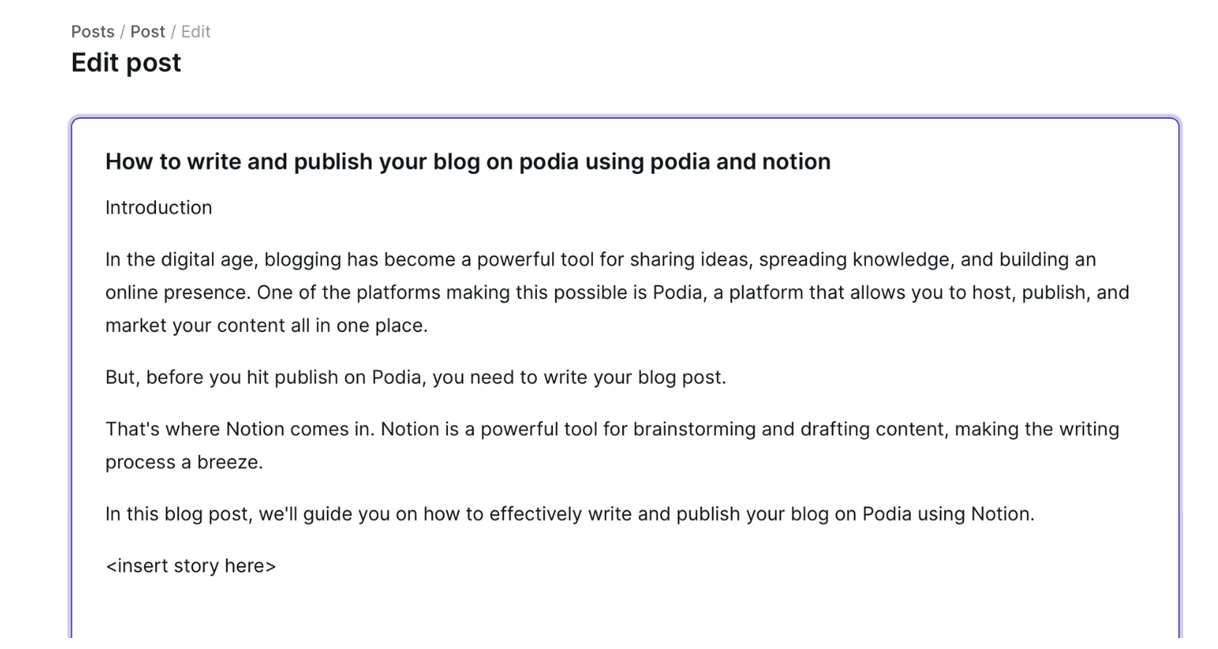The height and width of the screenshot is (649, 1218).
Task: Open the "Post" breadcrumb link
Action: [148, 32]
